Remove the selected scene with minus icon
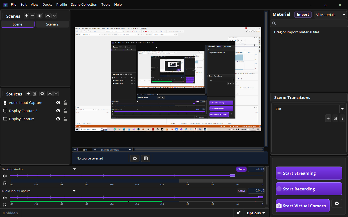Image resolution: width=348 pixels, height=217 pixels. [32, 16]
